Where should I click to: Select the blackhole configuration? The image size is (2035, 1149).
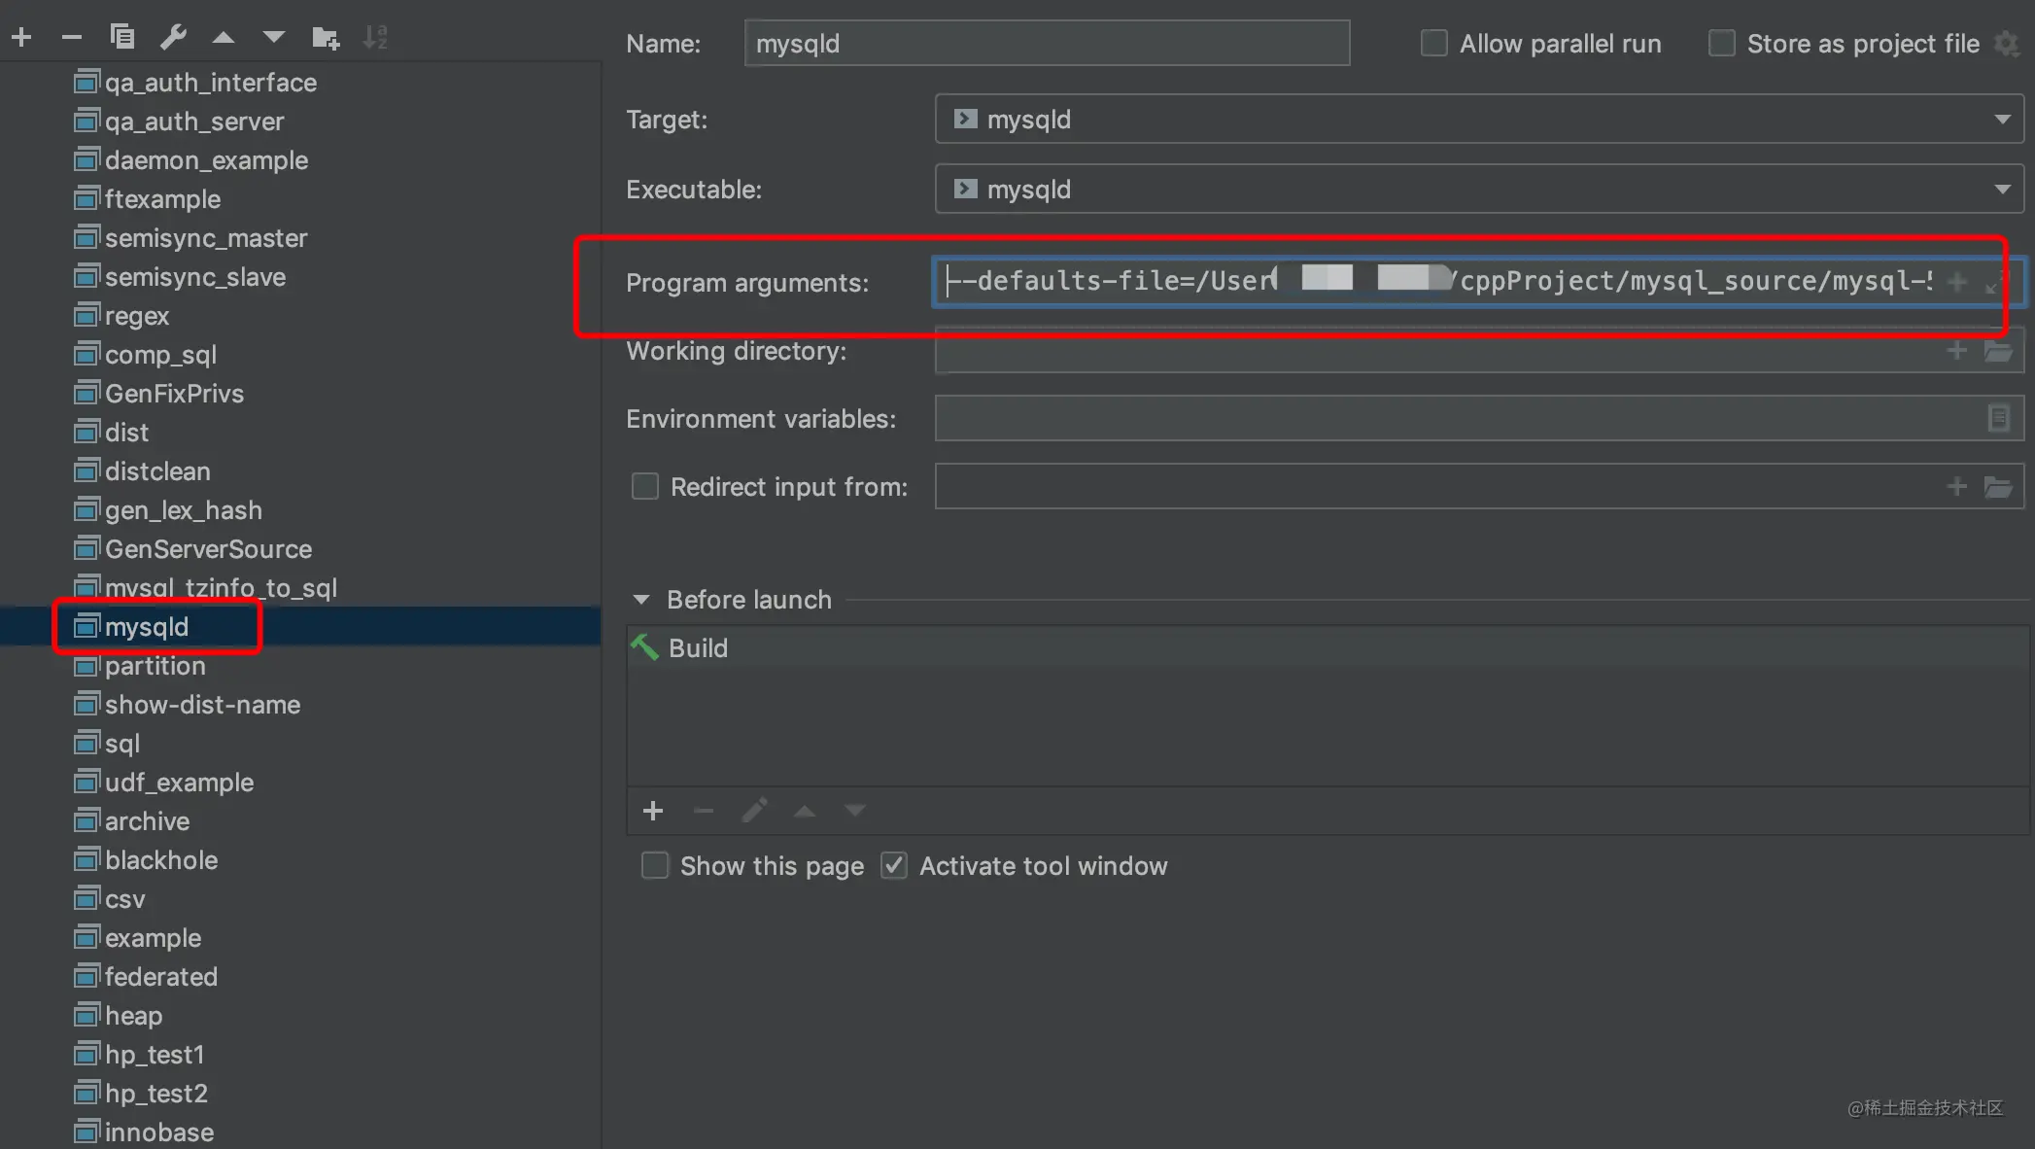160,860
